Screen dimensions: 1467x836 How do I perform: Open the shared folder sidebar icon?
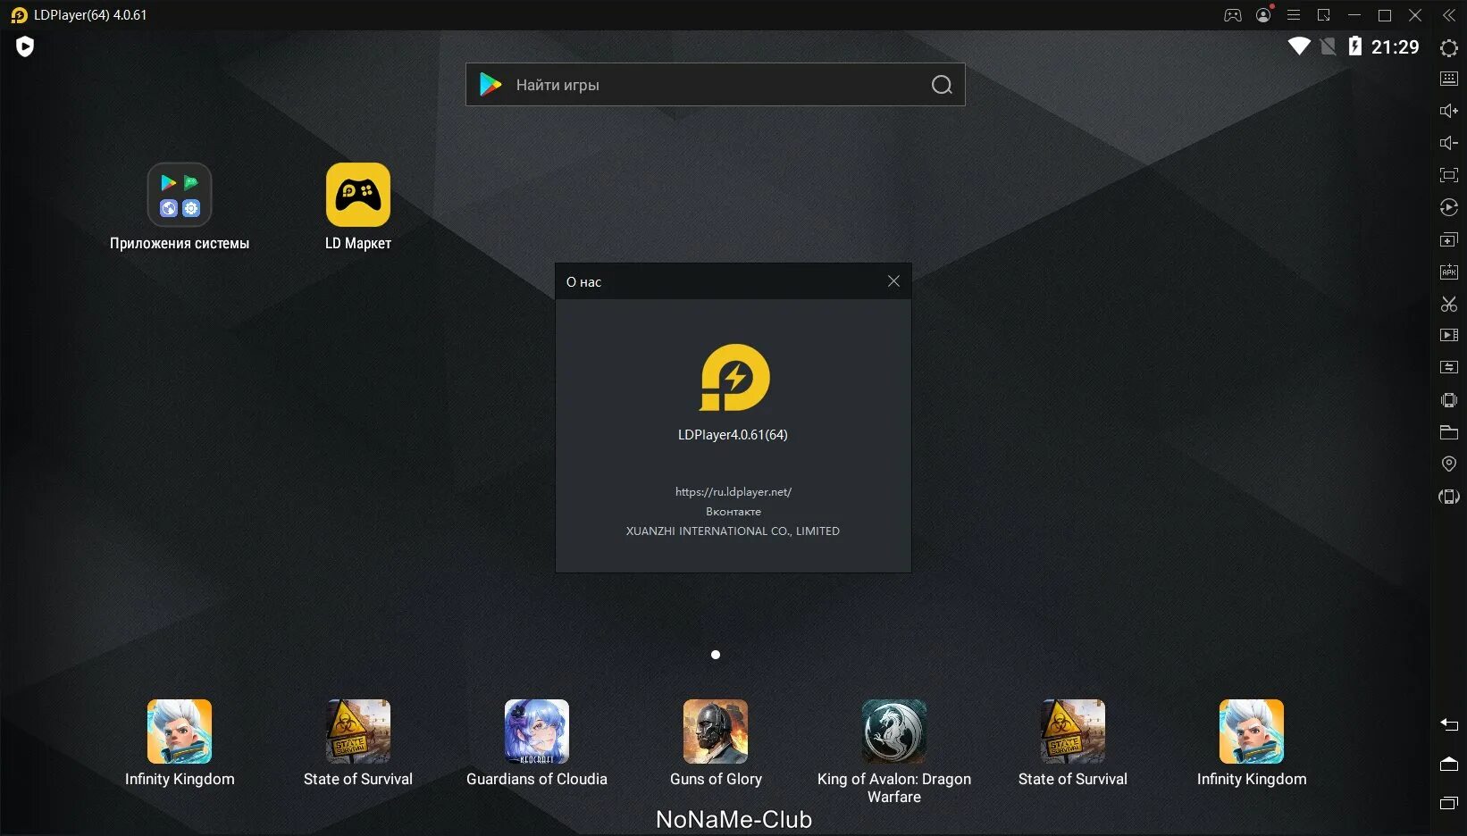[x=1449, y=432]
